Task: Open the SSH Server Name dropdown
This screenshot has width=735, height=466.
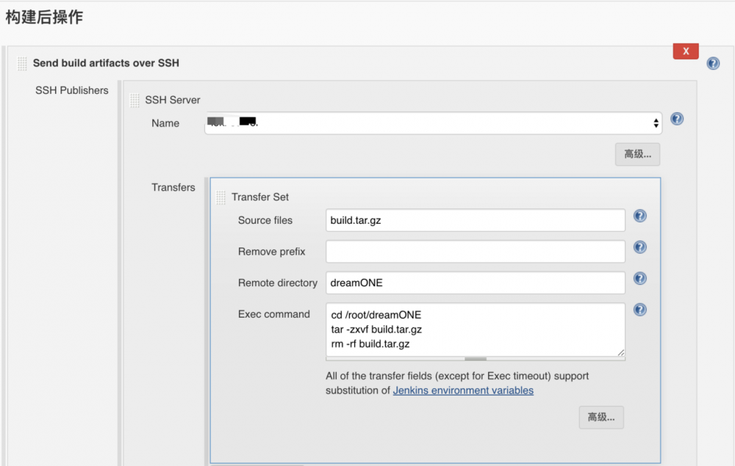Action: tap(432, 123)
